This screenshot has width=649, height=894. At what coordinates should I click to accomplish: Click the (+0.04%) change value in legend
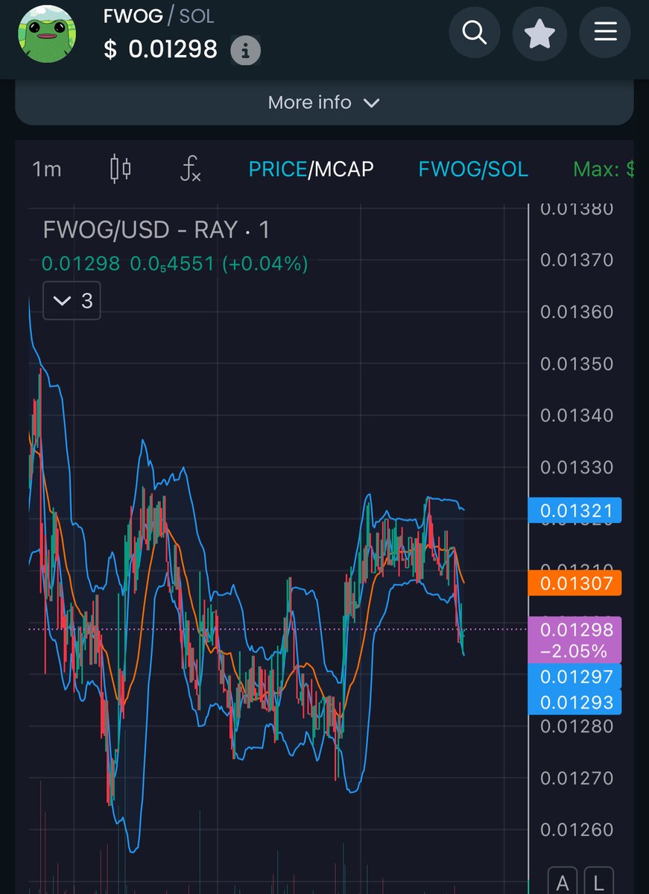(x=265, y=264)
